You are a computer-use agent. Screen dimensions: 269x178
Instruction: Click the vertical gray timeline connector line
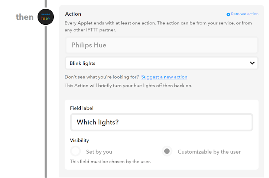click(46, 101)
